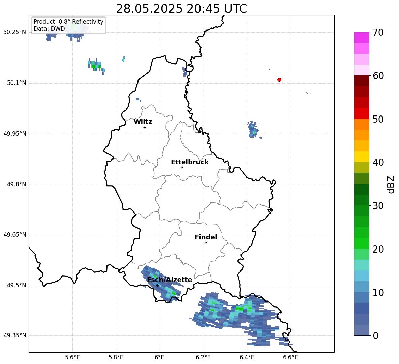This screenshot has height=364, width=399.
Task: Click the 50 value on the colorbar
Action: pyautogui.click(x=378, y=119)
